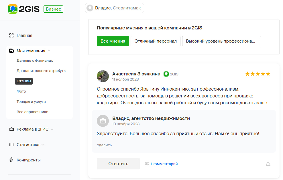Click the 2GIS label beside review author
The image size is (283, 180).
(x=174, y=74)
